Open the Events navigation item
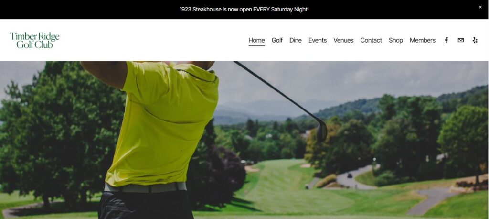Image resolution: width=489 pixels, height=219 pixels. 318,40
